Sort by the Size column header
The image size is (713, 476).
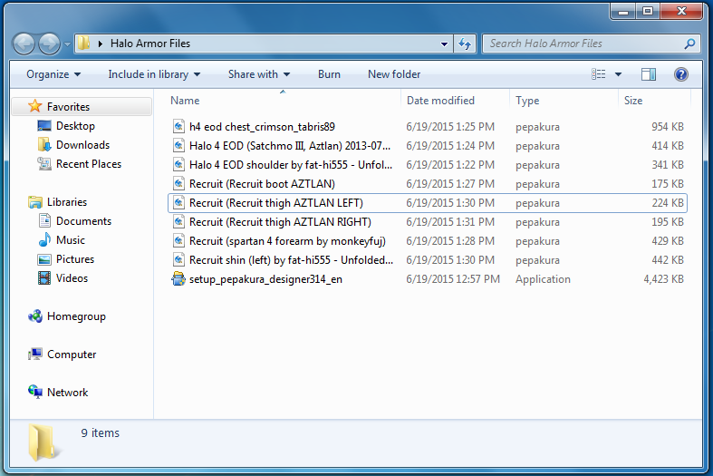(633, 101)
